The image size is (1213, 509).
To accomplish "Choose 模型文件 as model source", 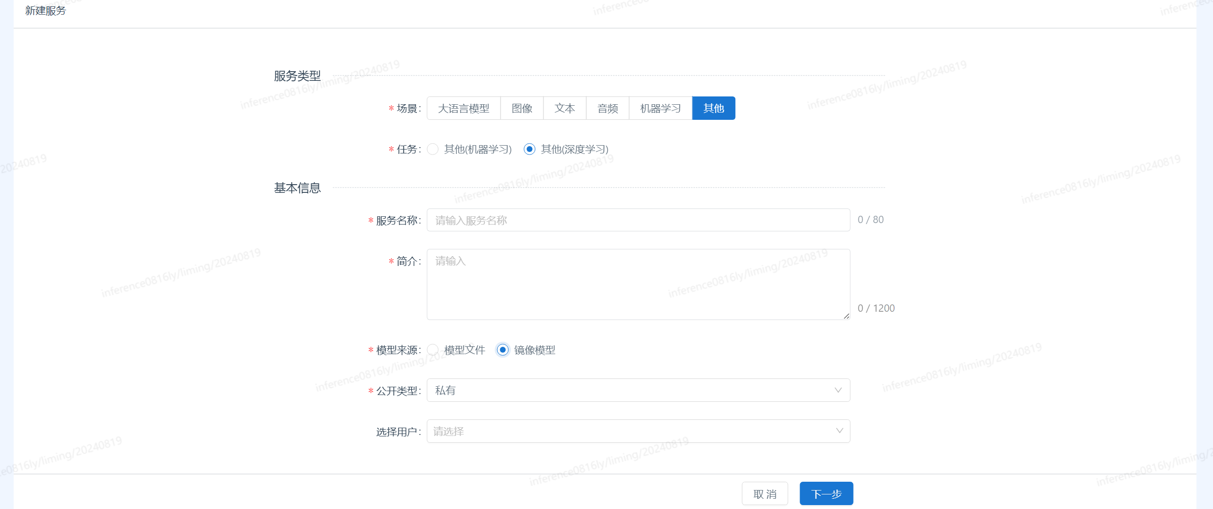I will point(432,350).
